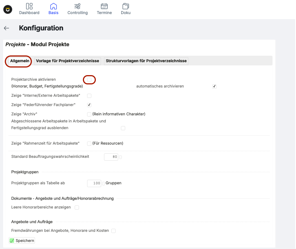The image size is (296, 249).
Task: Enable Leere Honorarbereiche anzeigen checkbox
Action: 77,208
